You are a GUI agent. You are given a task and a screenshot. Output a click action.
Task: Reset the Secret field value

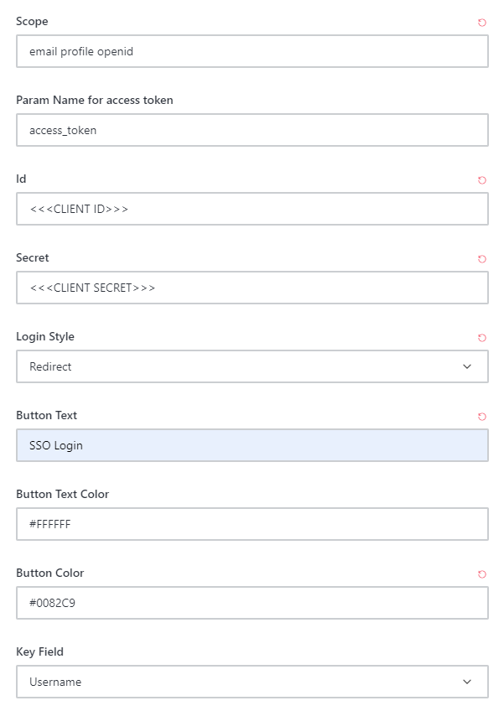point(481,259)
